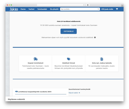Image resolution: width=129 pixels, height=109 pixels.
Task: Open the shopping cart icon
Action: click(117, 9)
